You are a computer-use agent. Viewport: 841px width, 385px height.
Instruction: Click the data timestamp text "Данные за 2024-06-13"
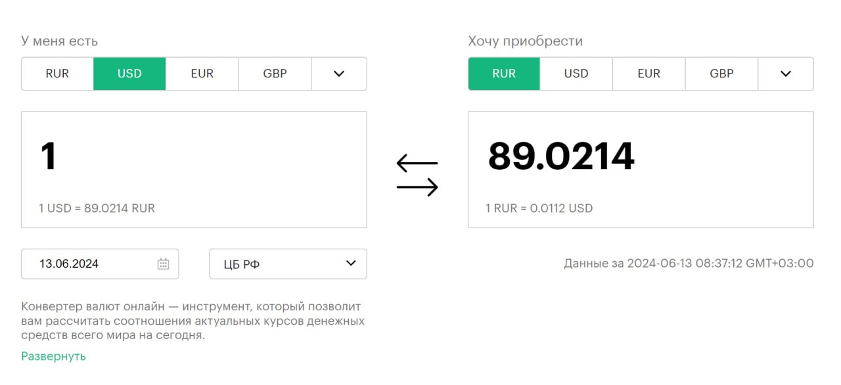(688, 264)
